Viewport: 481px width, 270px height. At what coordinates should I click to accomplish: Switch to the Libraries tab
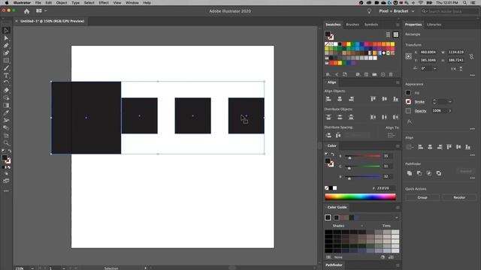(x=434, y=25)
